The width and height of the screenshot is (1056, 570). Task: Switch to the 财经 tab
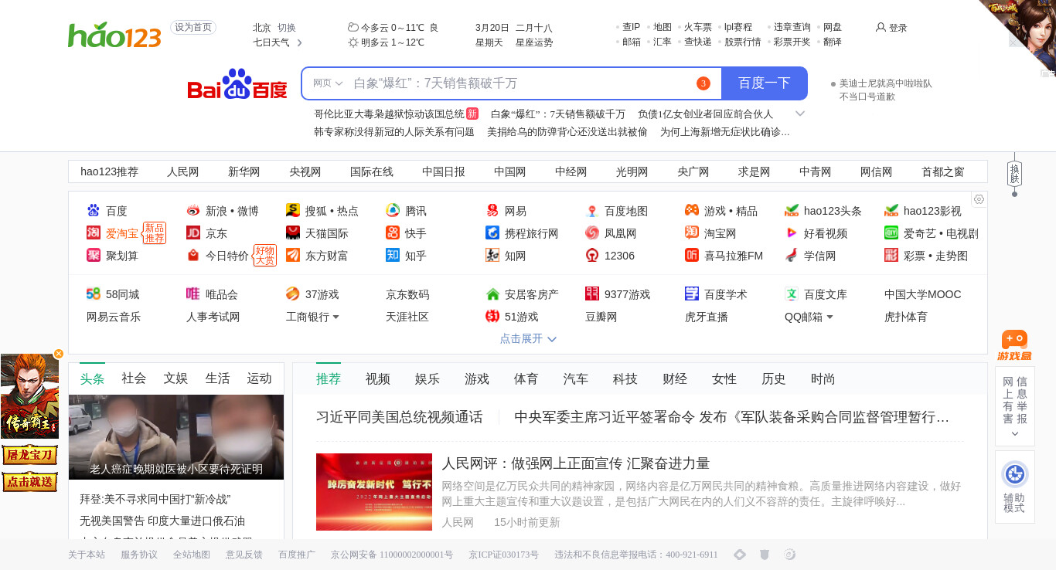[675, 378]
